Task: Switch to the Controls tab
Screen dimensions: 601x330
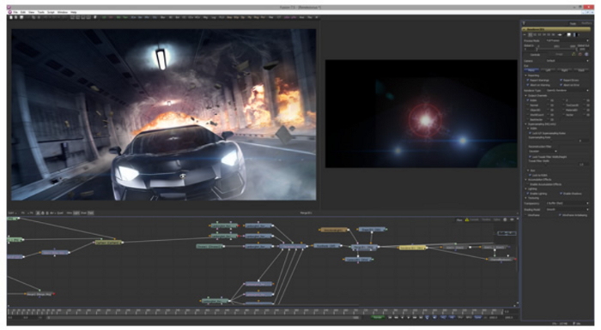Action: [535, 55]
